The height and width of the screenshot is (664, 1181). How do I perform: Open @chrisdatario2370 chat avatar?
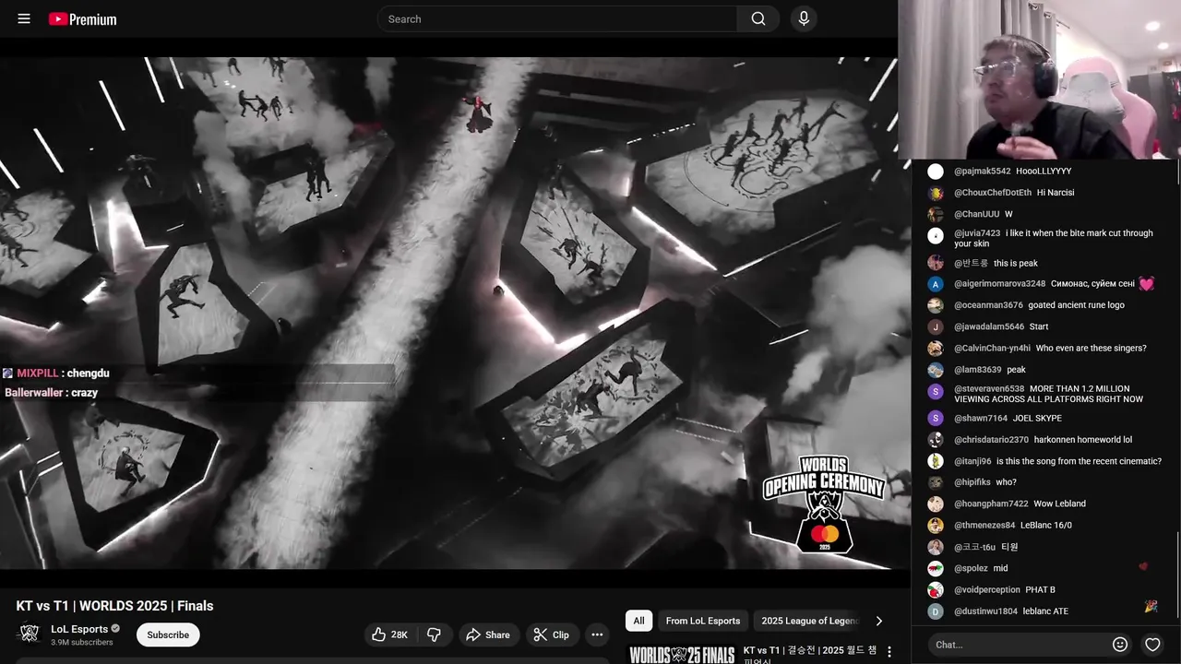coord(936,440)
